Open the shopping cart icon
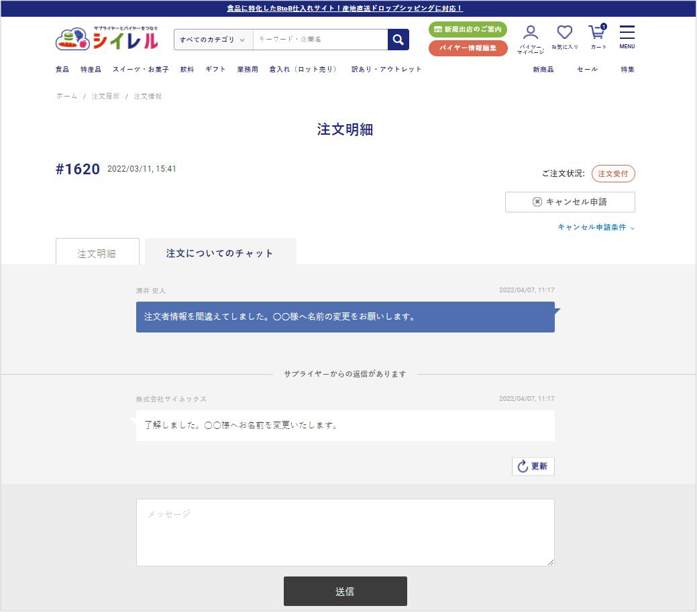 pos(598,38)
